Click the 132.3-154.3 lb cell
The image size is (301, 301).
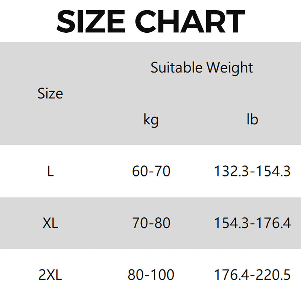point(252,172)
